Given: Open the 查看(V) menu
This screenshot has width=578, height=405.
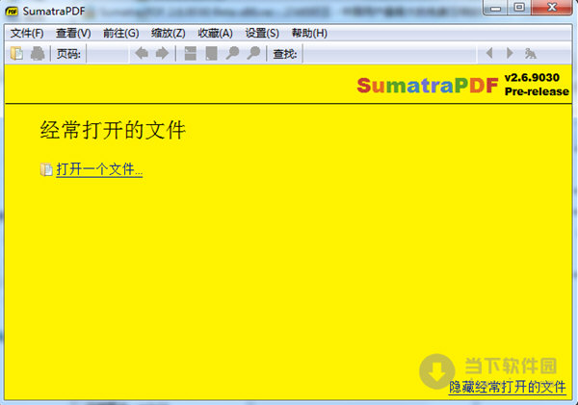Looking at the screenshot, I should pos(73,33).
